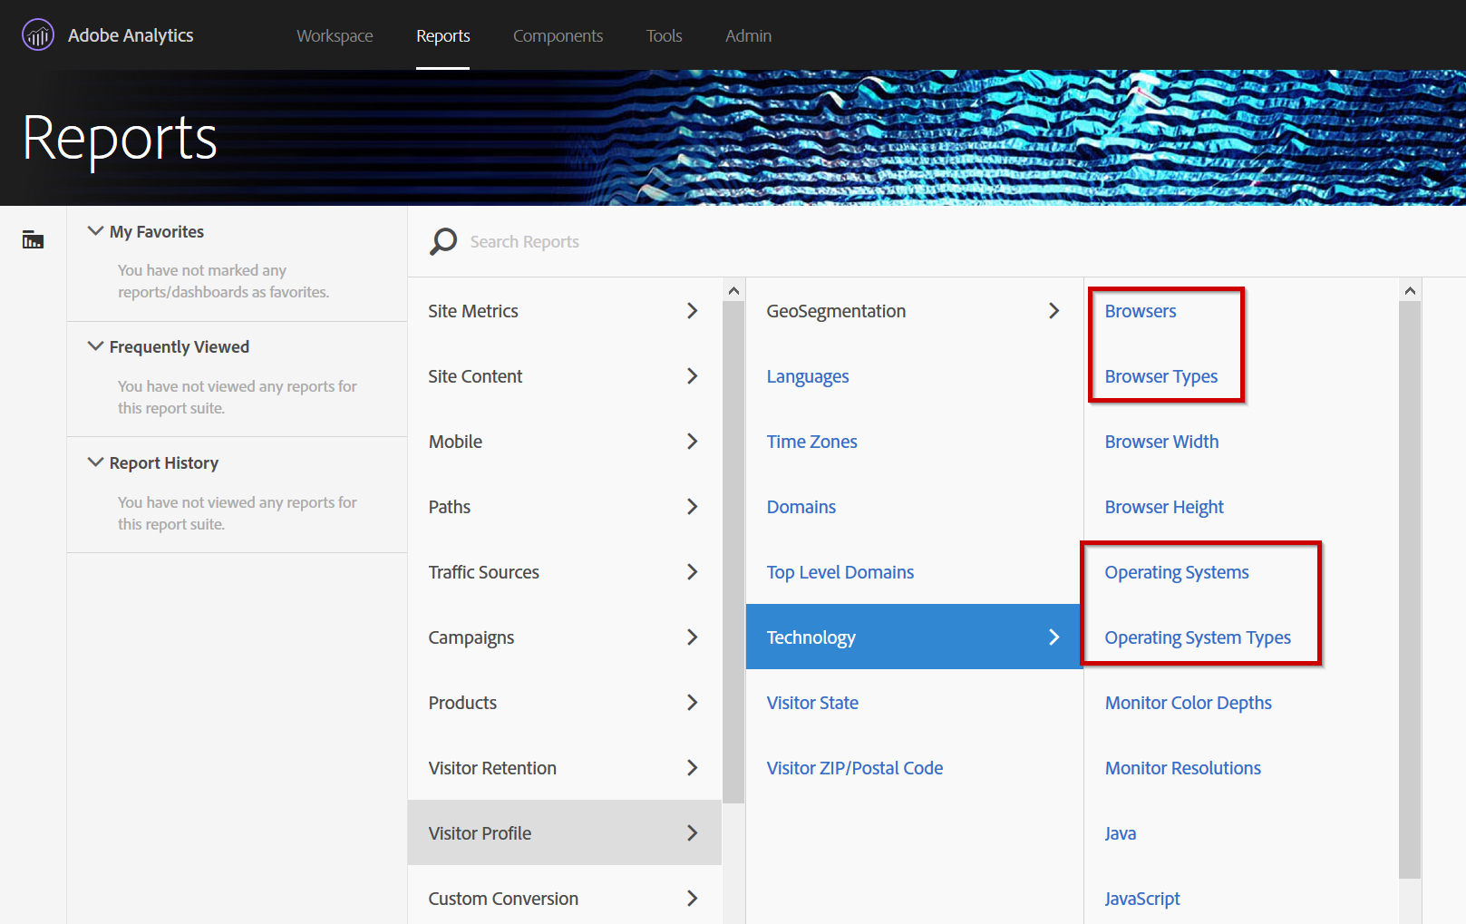Viewport: 1466px width, 924px height.
Task: Expand the Site Metrics chevron arrow
Action: [x=693, y=311]
